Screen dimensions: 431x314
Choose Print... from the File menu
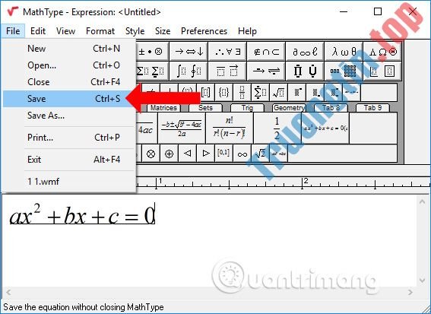pyautogui.click(x=69, y=138)
